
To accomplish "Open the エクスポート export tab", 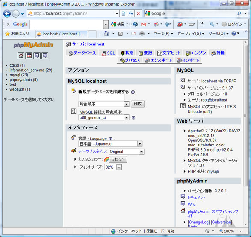I will 159,60.
